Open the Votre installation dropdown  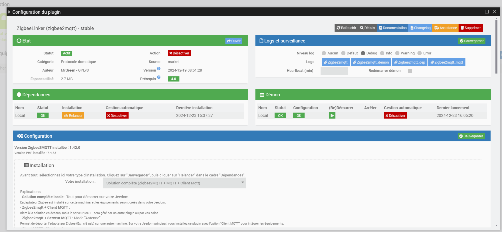point(175,183)
